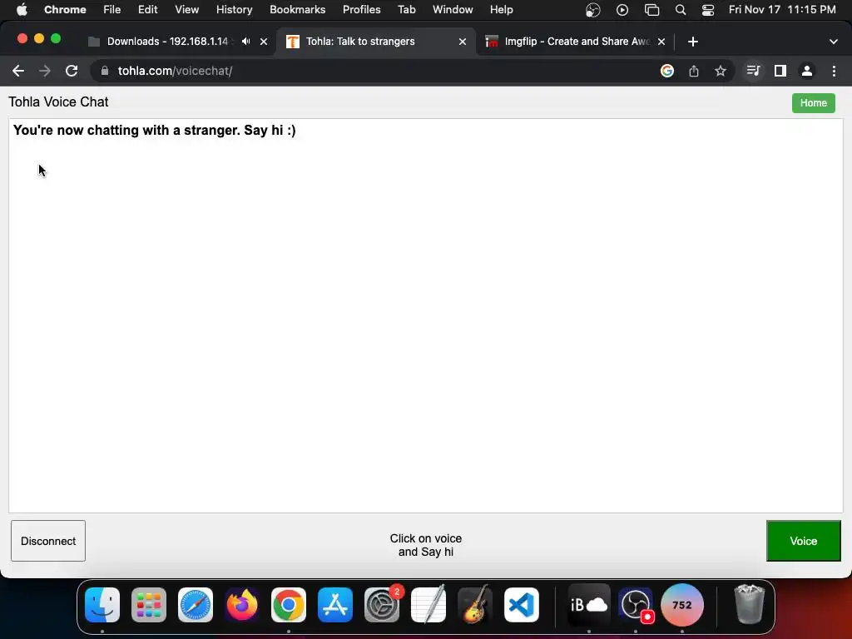Open Firefox from the dock
852x639 pixels.
(242, 605)
